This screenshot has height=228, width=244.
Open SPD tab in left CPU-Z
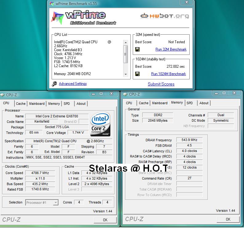click(x=67, y=104)
